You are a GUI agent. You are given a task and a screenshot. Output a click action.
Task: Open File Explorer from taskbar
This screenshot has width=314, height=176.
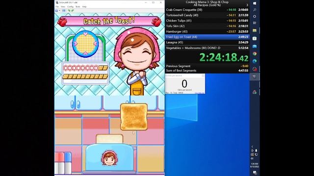[x=255, y=30]
